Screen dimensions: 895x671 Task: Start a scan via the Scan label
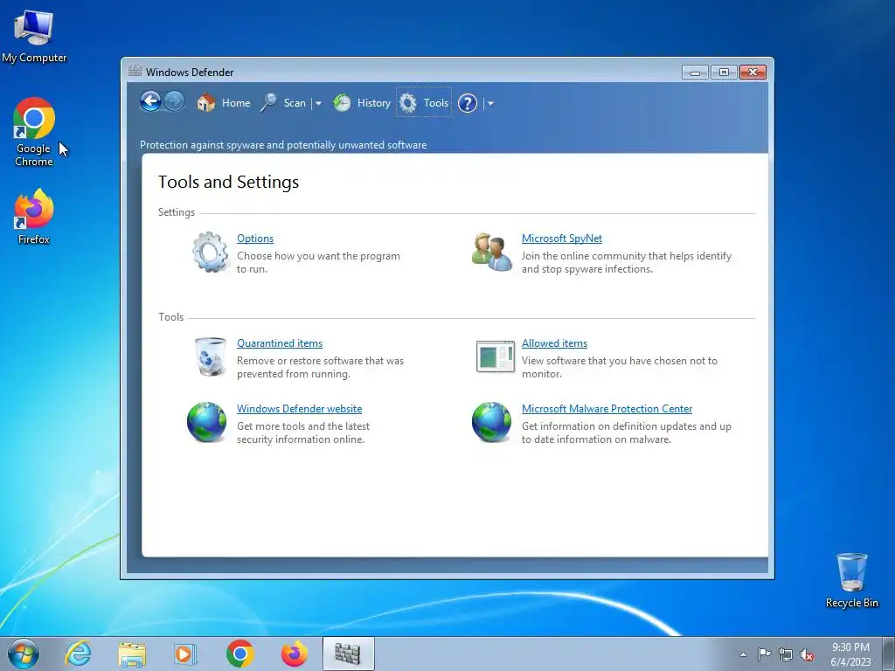(295, 103)
